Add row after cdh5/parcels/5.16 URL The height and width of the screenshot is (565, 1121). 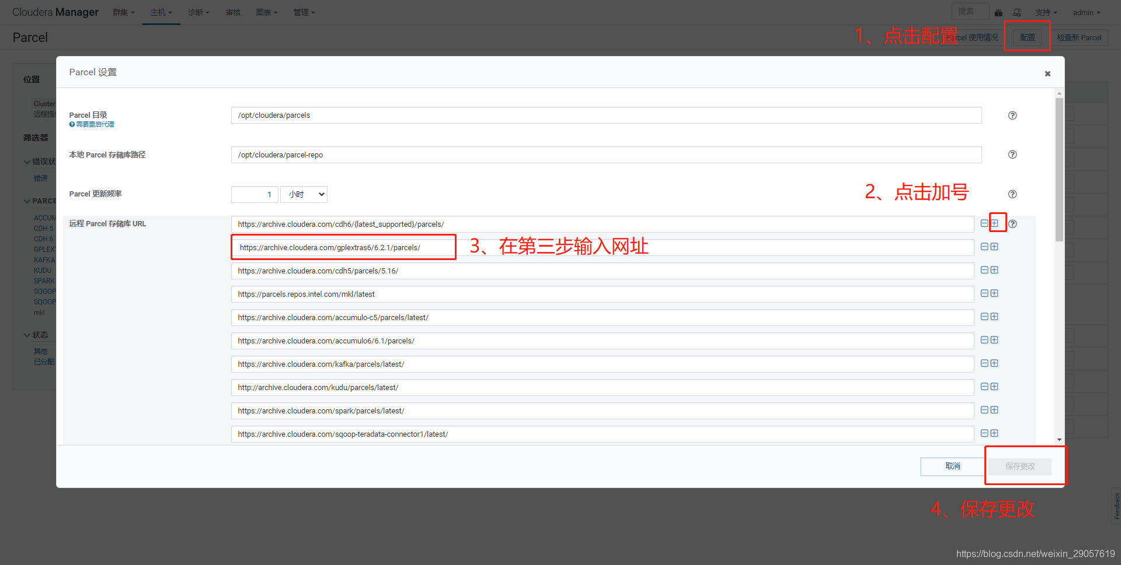994,270
